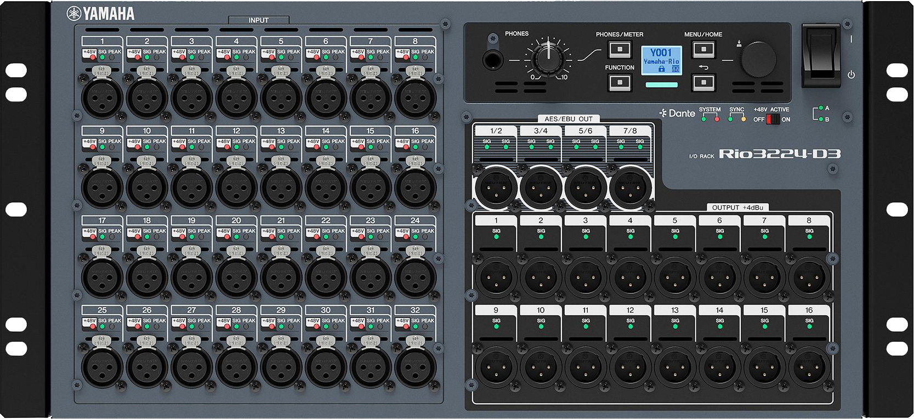The width and height of the screenshot is (914, 419).
Task: Select the input 8 XLR connector
Action: pyautogui.click(x=415, y=98)
